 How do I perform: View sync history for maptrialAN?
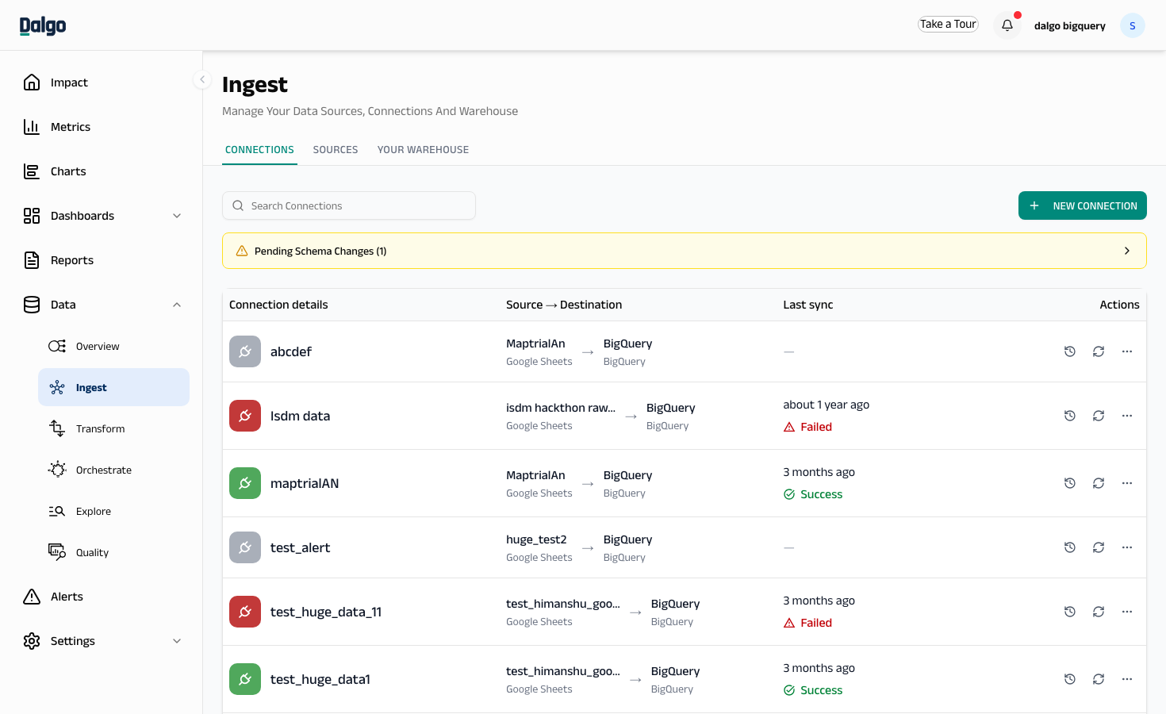[x=1070, y=483]
